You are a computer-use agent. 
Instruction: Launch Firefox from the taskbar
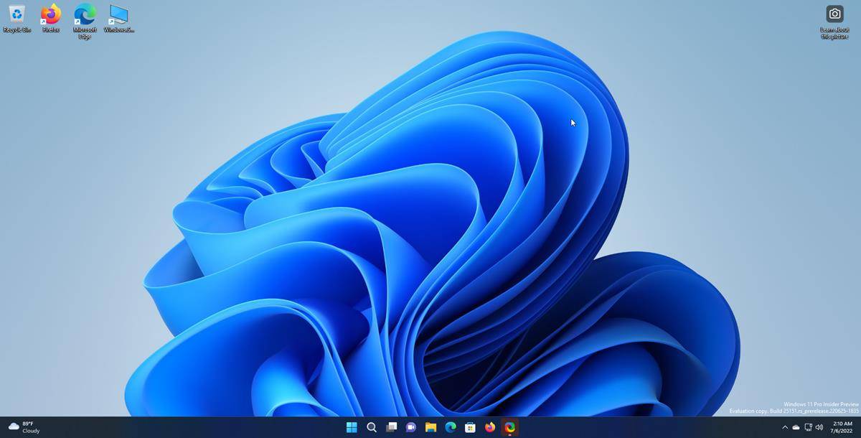[490, 427]
